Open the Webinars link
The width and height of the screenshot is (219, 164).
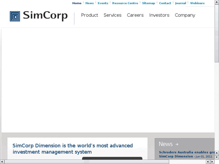click(197, 3)
